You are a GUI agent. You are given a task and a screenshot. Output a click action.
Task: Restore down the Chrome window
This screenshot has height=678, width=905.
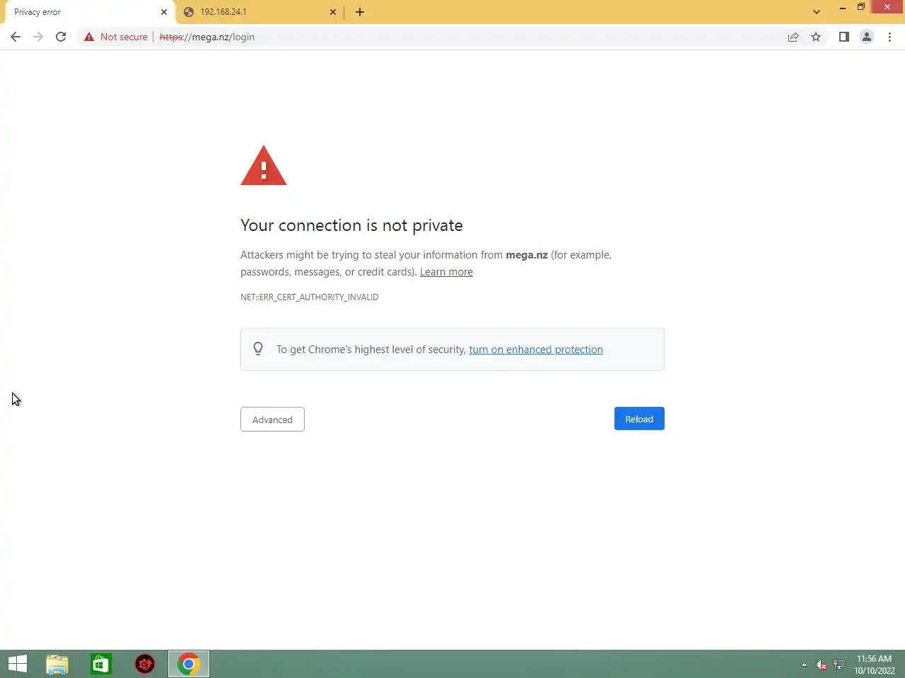coord(861,7)
